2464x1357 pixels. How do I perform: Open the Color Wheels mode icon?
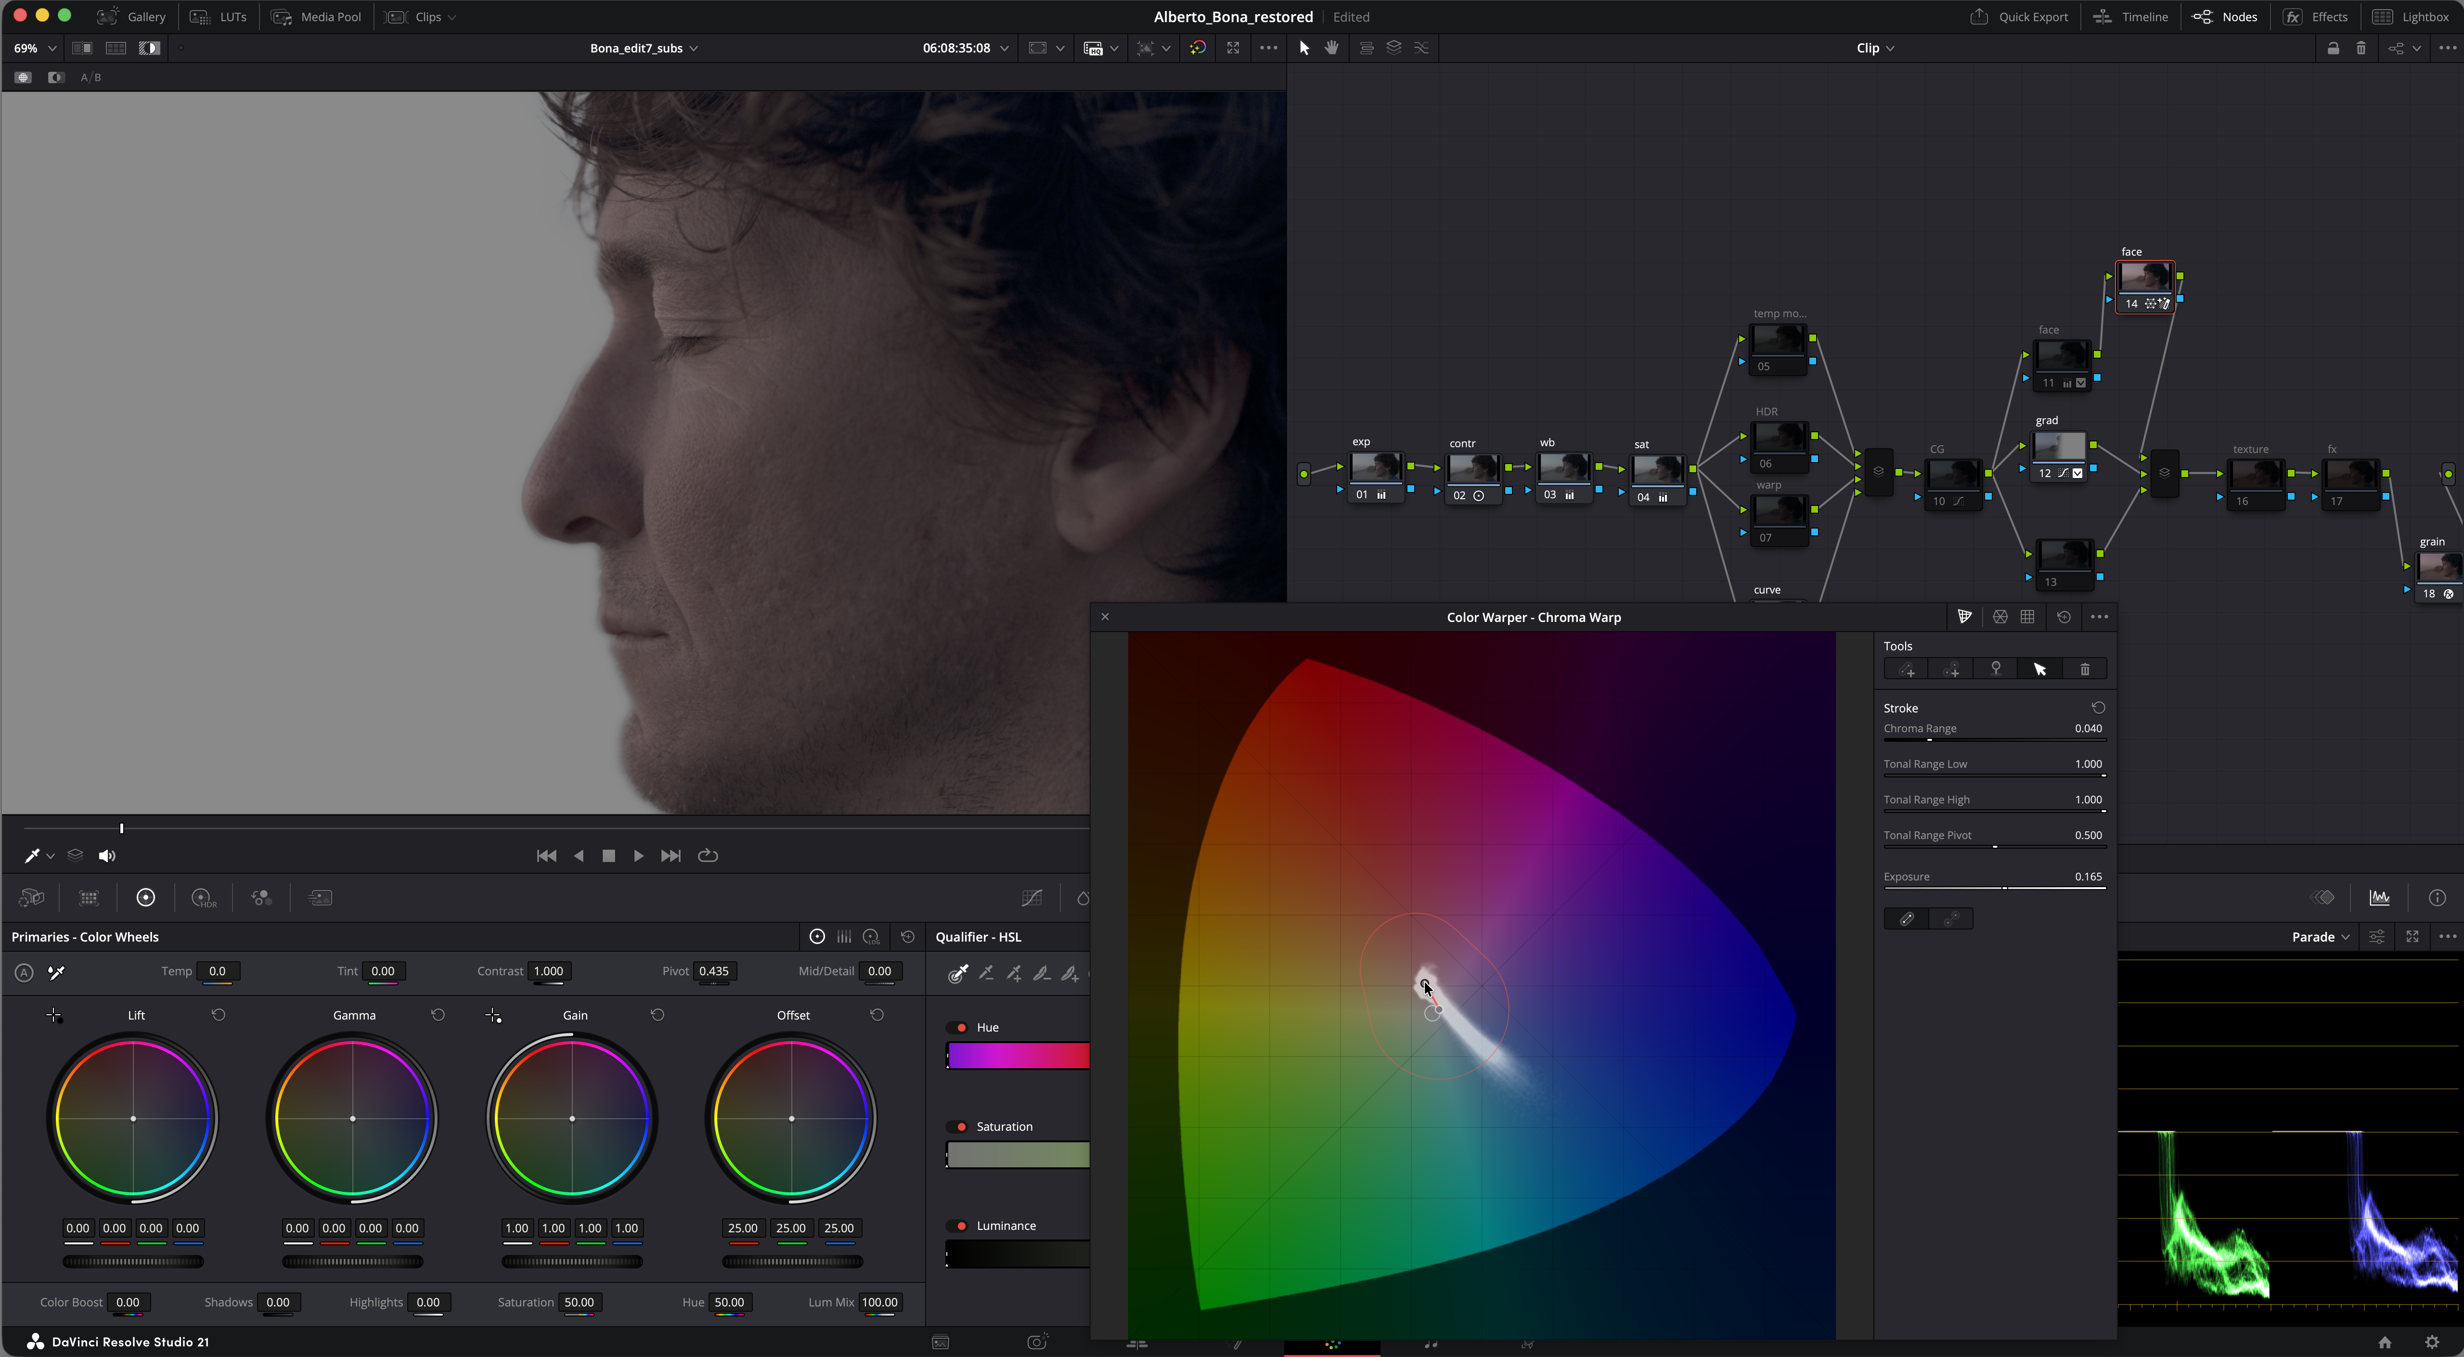point(817,937)
